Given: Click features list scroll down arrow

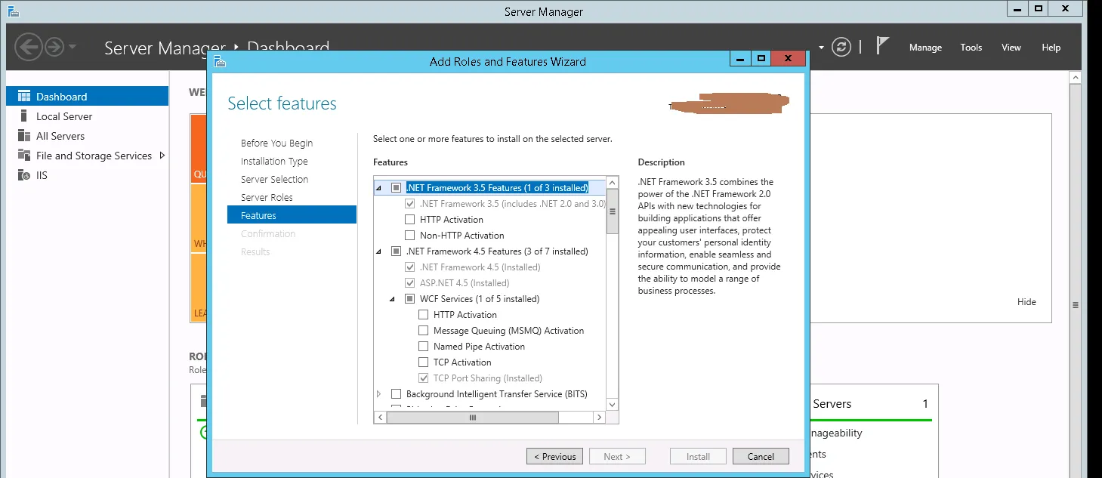Looking at the screenshot, I should click(613, 405).
